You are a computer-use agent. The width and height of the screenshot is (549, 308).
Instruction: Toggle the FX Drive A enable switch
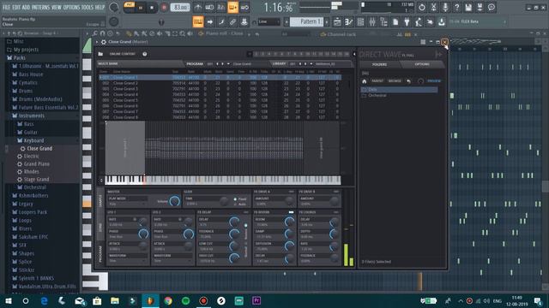[x=291, y=192]
